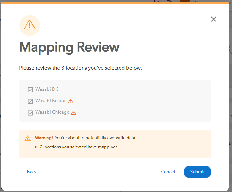Click the 'Wasabi DC' location label
The width and height of the screenshot is (232, 192).
coord(47,89)
